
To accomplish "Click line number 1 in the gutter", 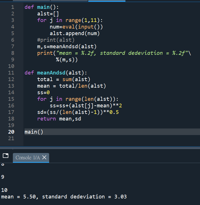I will (x=12, y=7).
